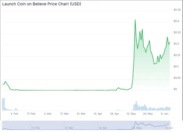Click the $0 y-axis label

175,89
